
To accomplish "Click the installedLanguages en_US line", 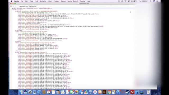I will tap(34, 29).
